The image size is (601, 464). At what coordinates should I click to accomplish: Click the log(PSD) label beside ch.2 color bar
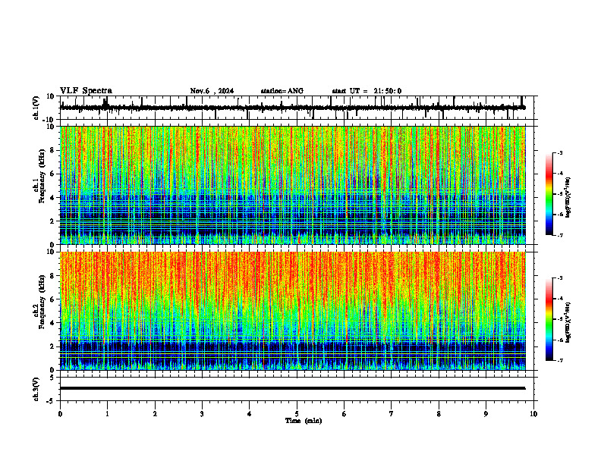[568, 322]
